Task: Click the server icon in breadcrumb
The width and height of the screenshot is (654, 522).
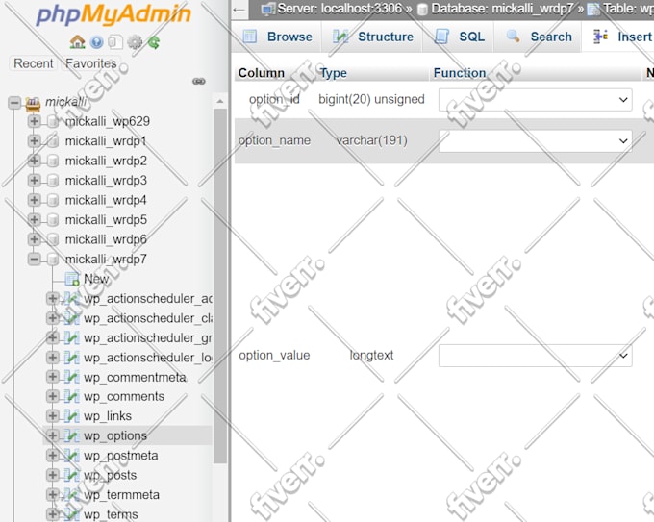Action: (x=268, y=9)
